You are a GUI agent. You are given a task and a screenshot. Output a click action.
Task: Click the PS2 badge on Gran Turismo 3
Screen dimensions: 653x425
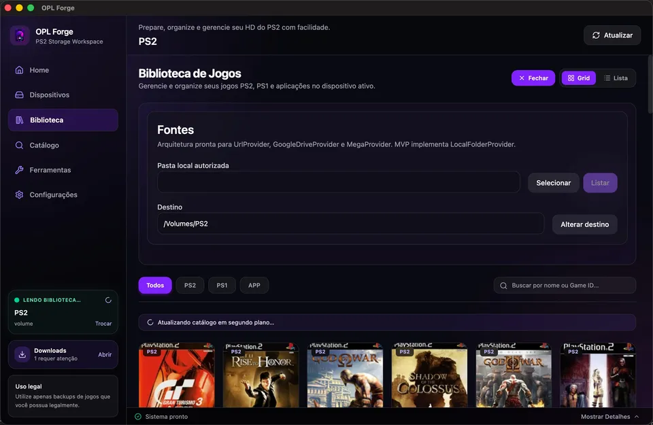click(x=152, y=352)
